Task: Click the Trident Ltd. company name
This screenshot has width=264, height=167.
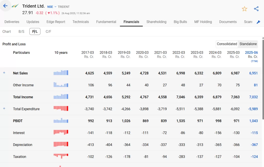Action: 34,6
